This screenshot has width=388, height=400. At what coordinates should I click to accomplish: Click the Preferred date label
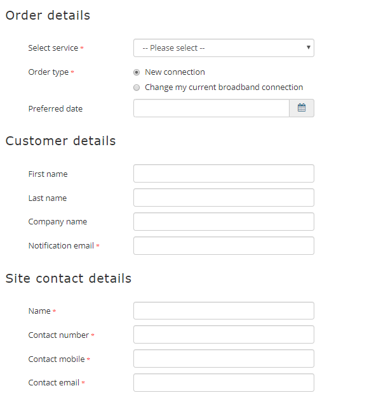[55, 109]
